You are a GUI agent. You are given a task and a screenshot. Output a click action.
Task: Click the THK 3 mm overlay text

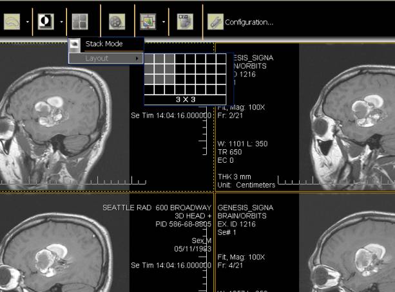click(235, 177)
